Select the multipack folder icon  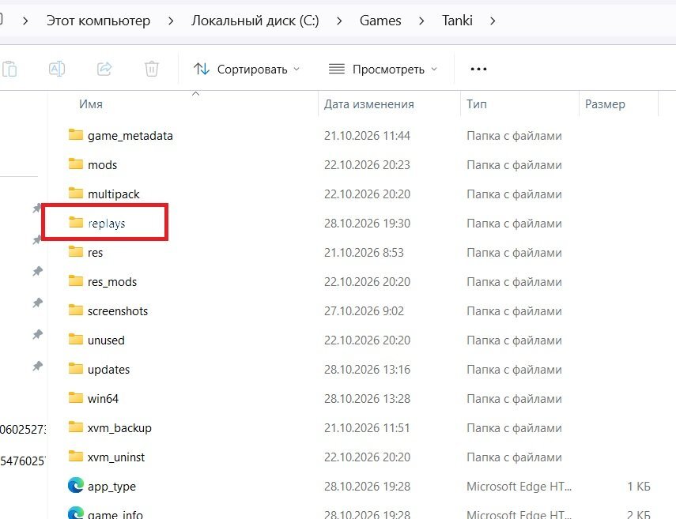pyautogui.click(x=76, y=194)
